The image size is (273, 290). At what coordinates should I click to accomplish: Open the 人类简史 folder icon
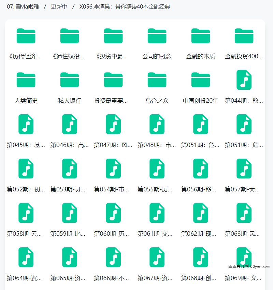pos(26,80)
